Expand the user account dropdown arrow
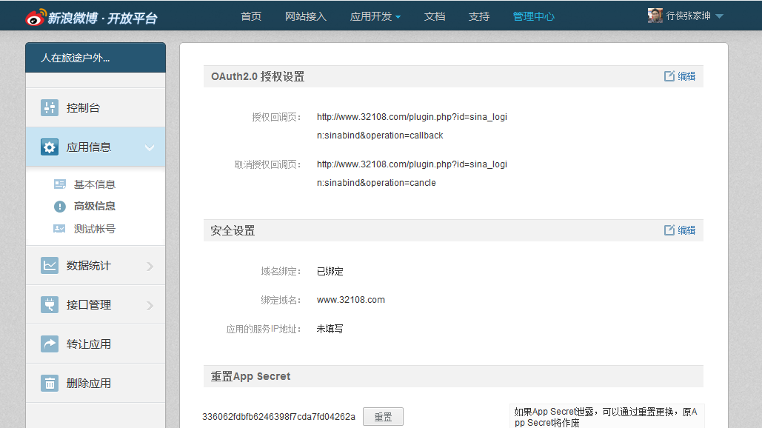 pos(719,16)
